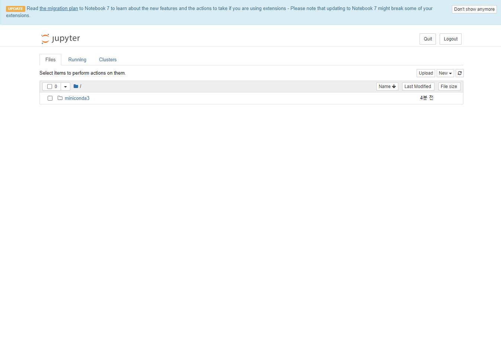
Task: Click 'Select items to perform actions' text
Action: [83, 73]
